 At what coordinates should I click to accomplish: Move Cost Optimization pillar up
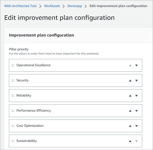pyautogui.click(x=130, y=126)
